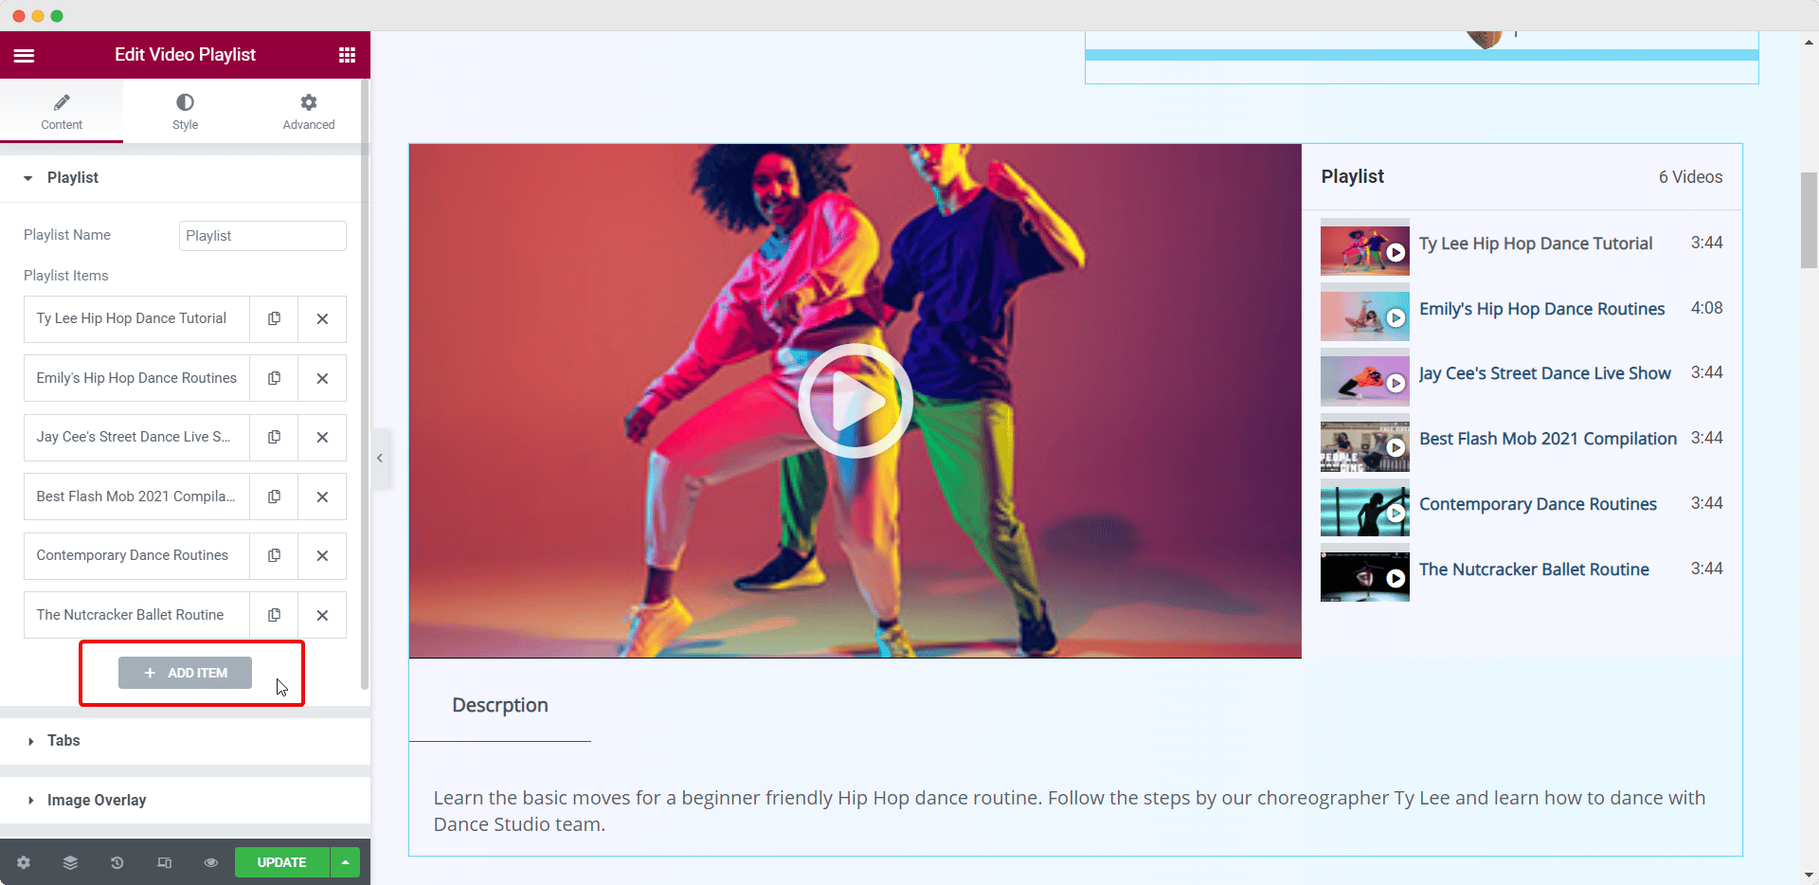This screenshot has height=885, width=1819.
Task: Preview changes with the eye icon
Action: tap(210, 862)
